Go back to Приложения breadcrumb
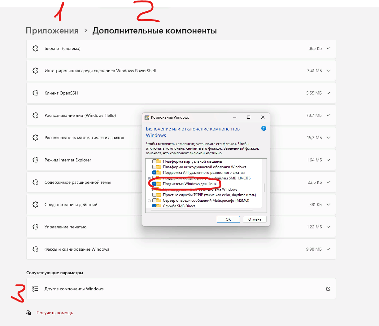 [52, 31]
